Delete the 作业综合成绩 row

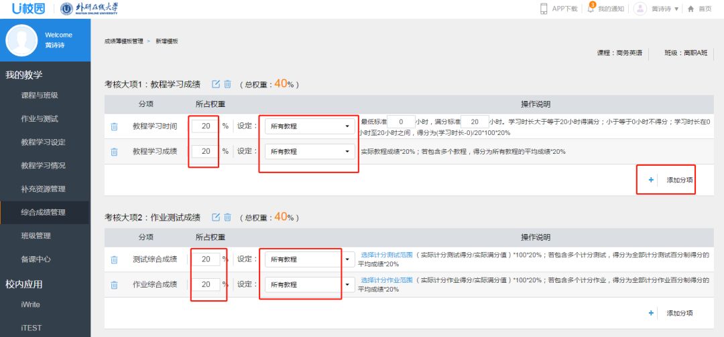pos(114,285)
